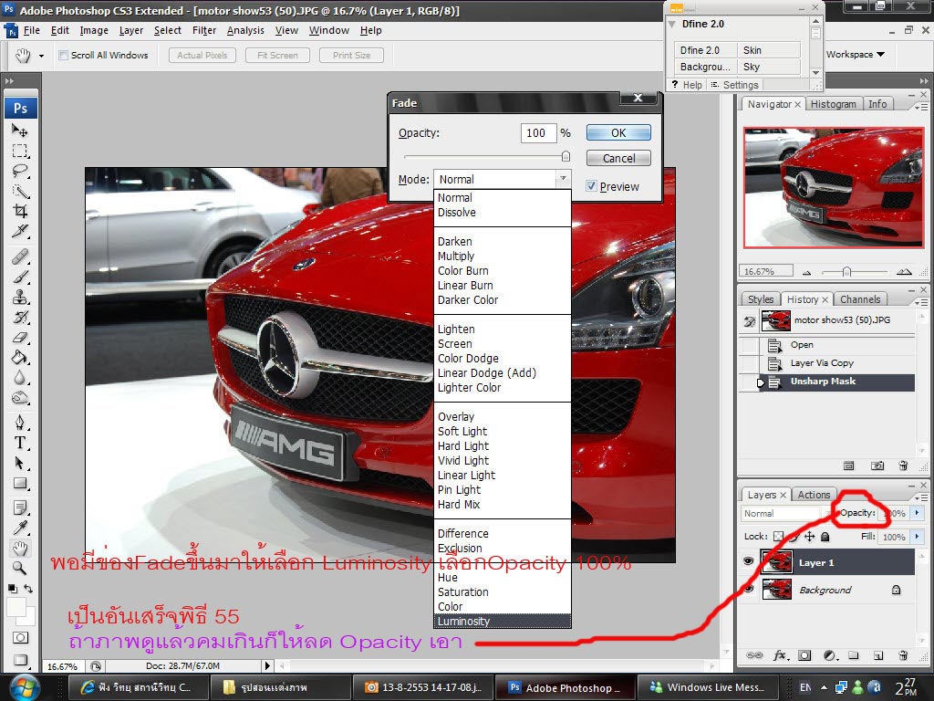Open the Filter menu

204,30
